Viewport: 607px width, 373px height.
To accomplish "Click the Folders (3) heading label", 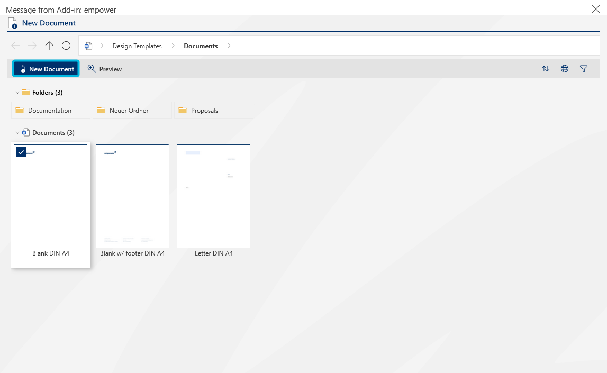I will coord(47,93).
